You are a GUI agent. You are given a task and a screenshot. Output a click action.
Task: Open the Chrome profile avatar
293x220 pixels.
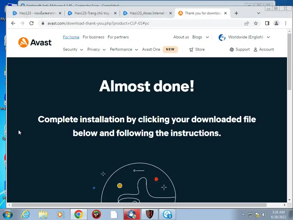coord(276,23)
